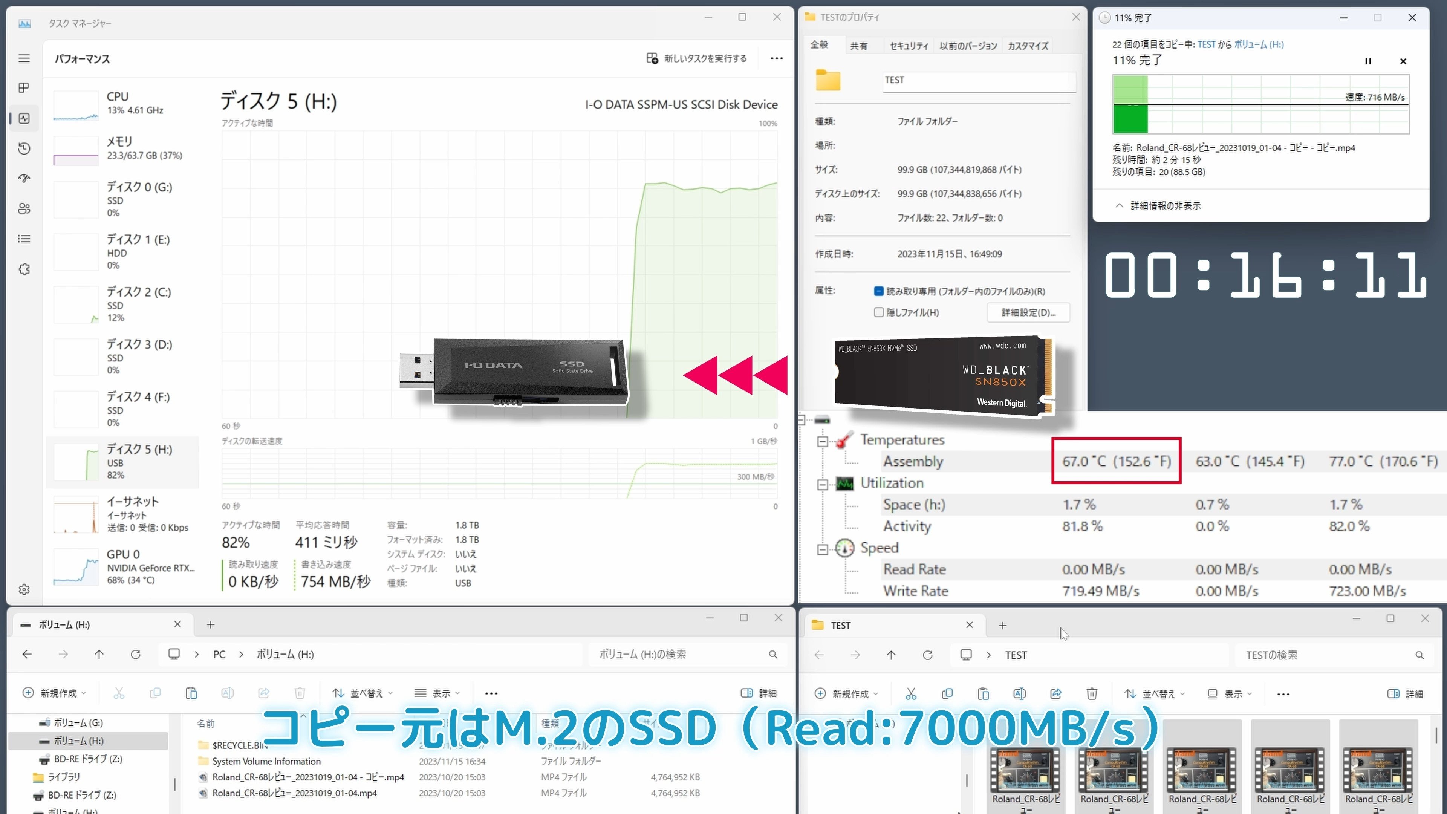Image resolution: width=1447 pixels, height=814 pixels.
Task: Switch to Sharing tab in TEST properties
Action: click(x=858, y=46)
